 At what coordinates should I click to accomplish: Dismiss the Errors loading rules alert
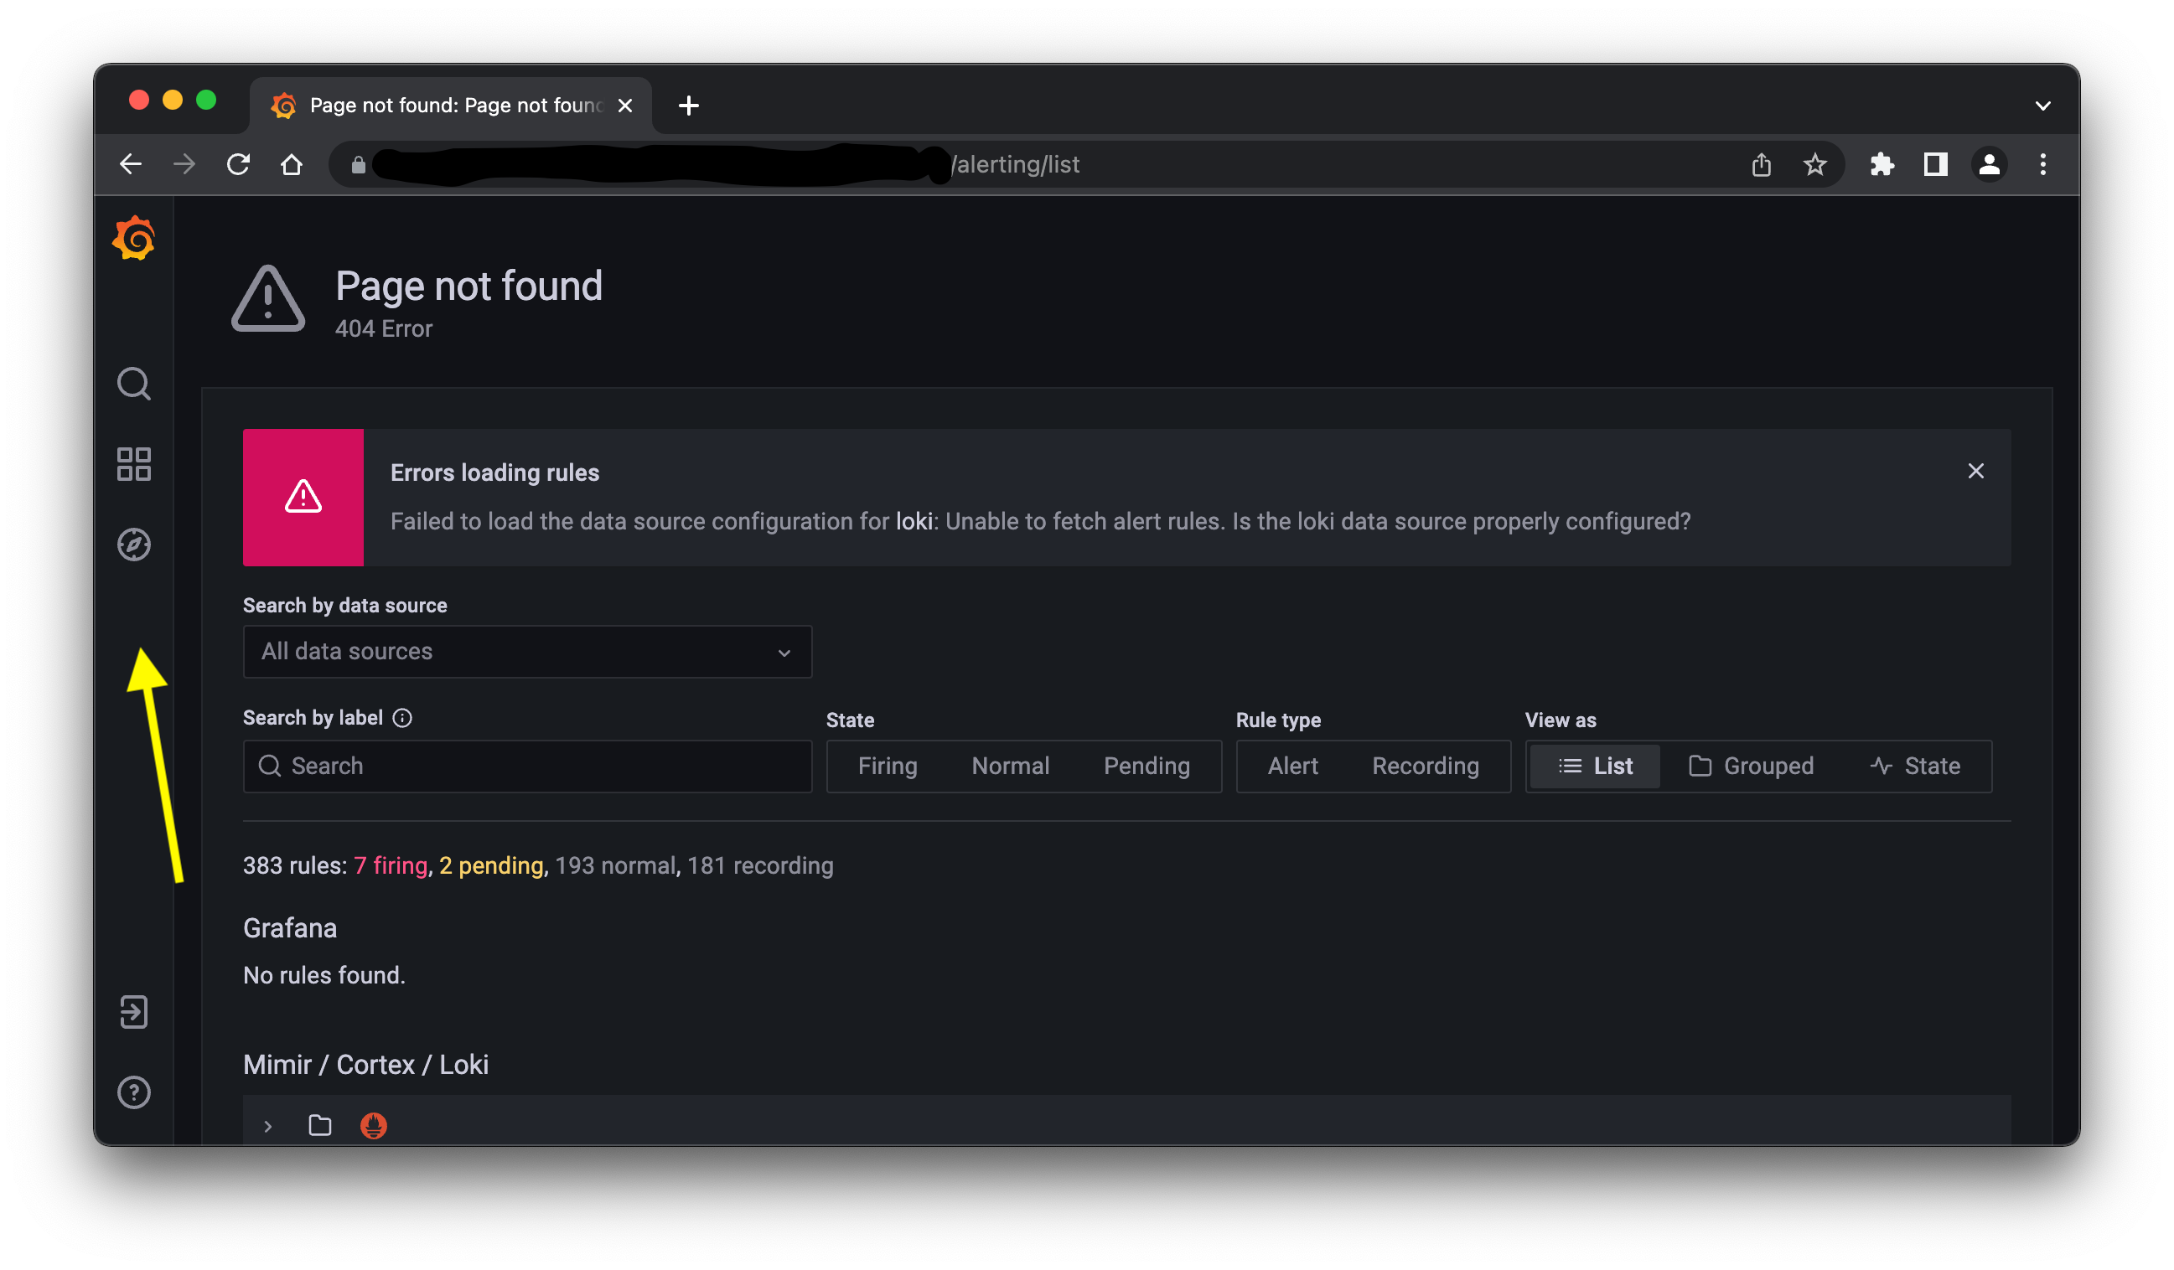click(1976, 471)
